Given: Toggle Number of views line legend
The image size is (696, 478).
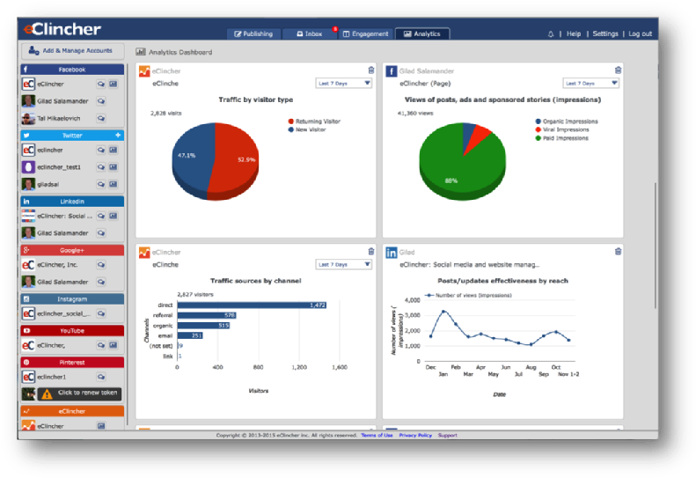Looking at the screenshot, I should click(x=463, y=295).
